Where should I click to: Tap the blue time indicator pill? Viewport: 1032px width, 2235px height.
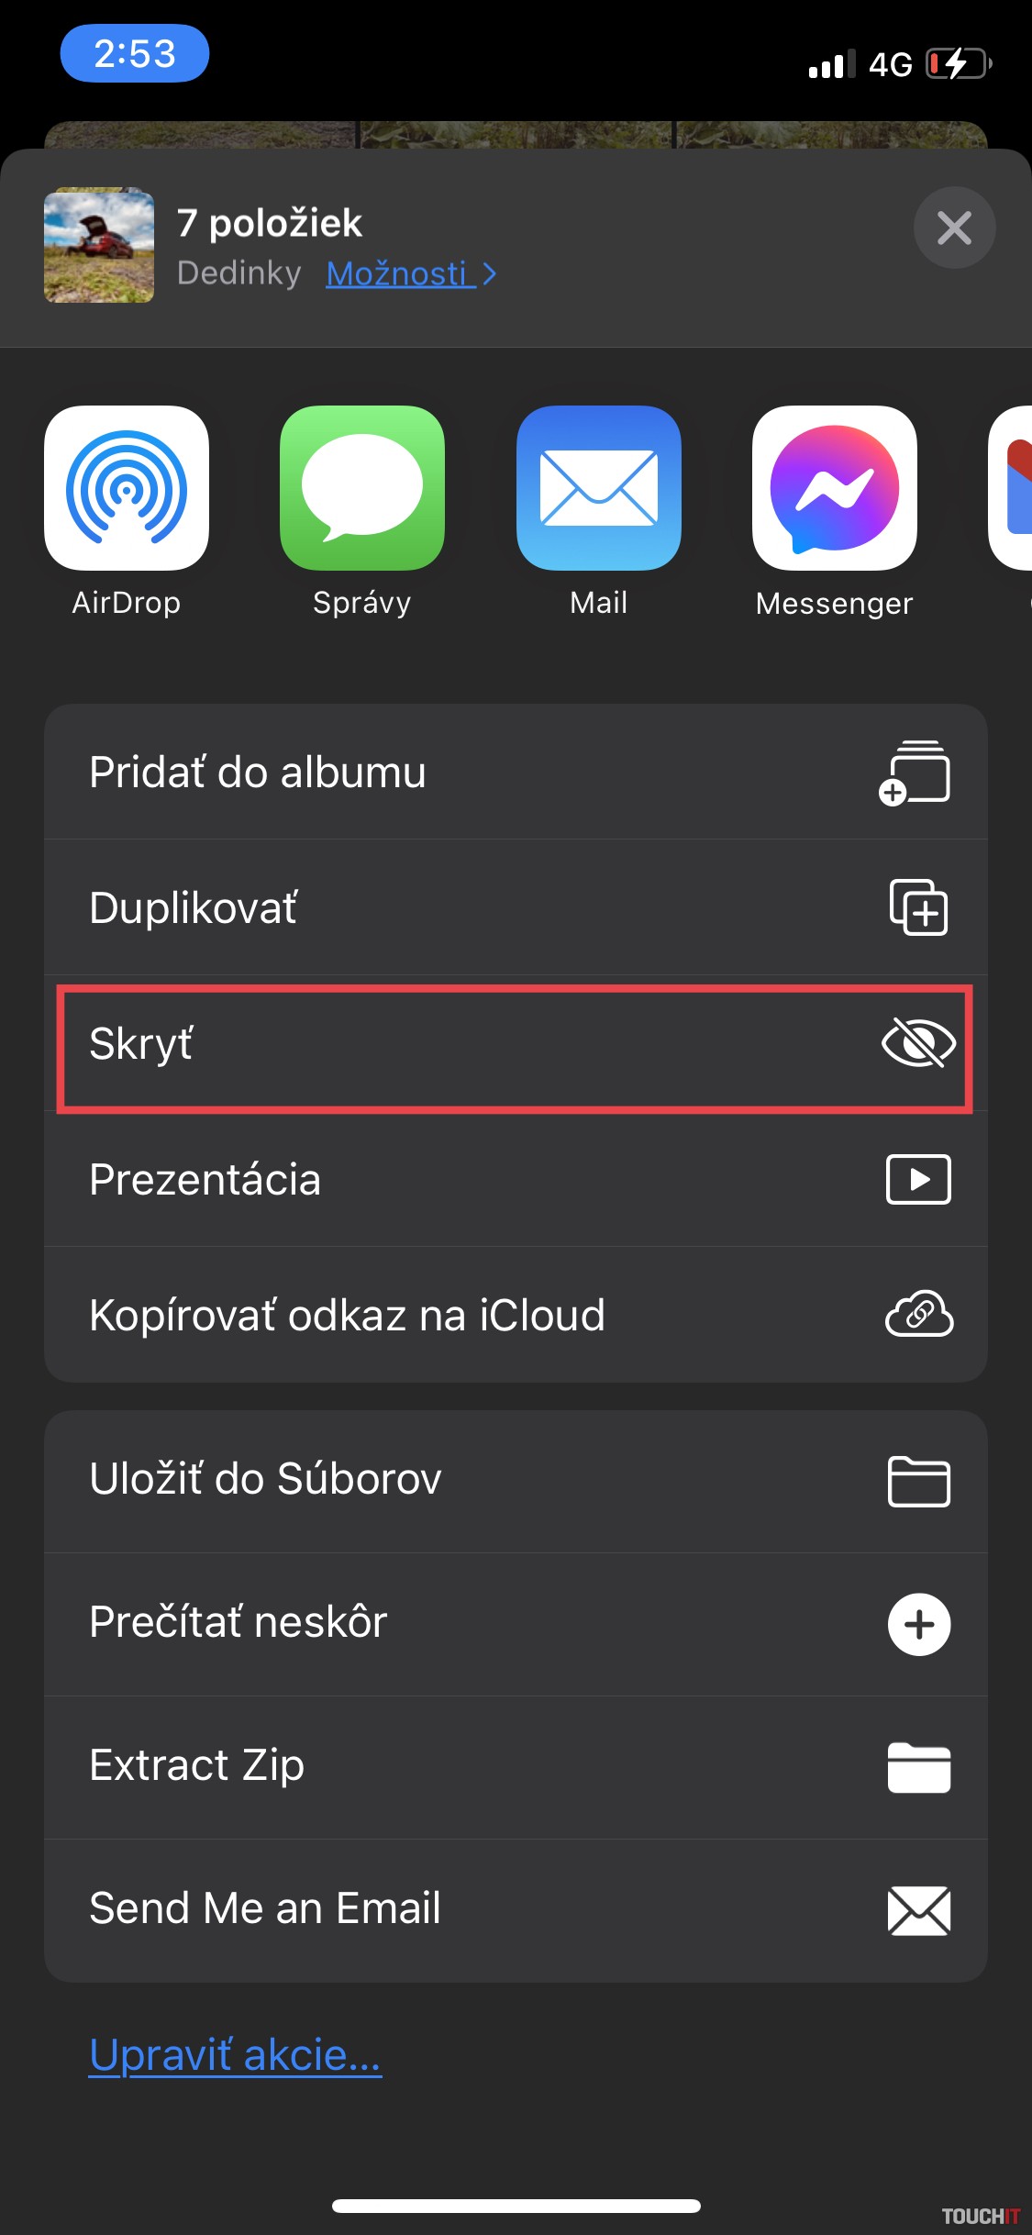click(x=135, y=53)
